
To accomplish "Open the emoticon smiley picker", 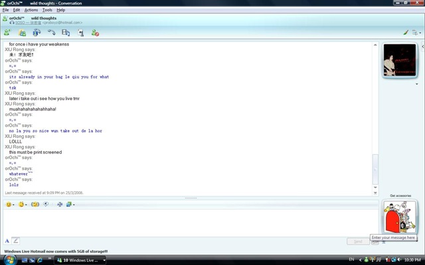I will point(10,205).
